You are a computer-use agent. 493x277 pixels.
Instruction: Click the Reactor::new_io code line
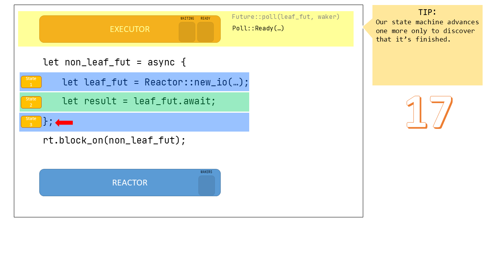155,82
